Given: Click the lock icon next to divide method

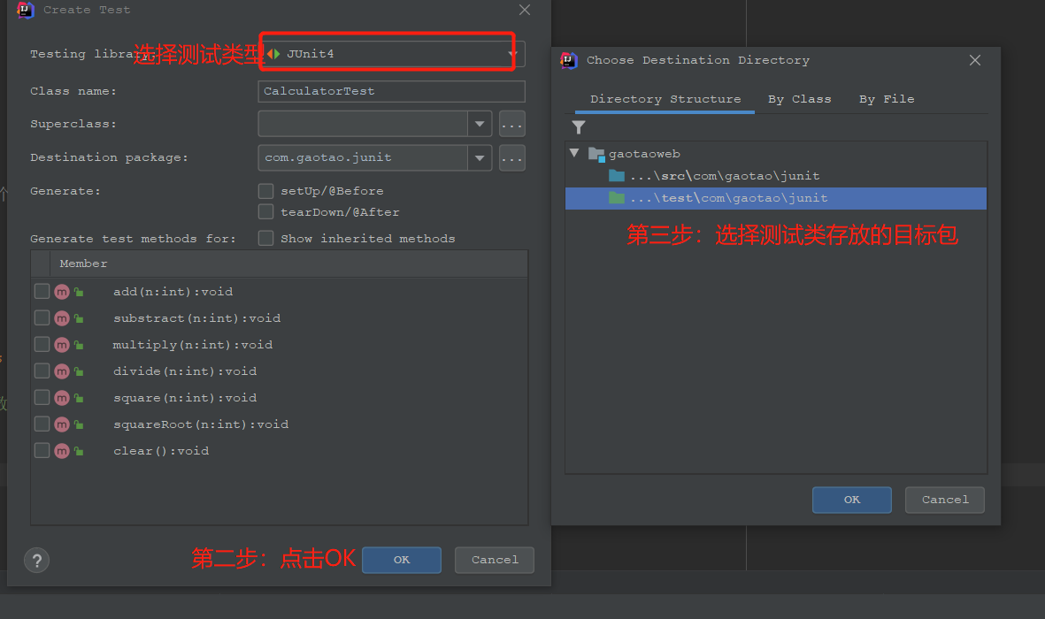Looking at the screenshot, I should pyautogui.click(x=77, y=371).
